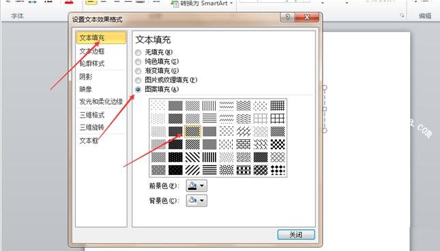Select the diagonal brick pattern
Viewport: 440px width, 251px height.
pyautogui.click(x=244, y=131)
